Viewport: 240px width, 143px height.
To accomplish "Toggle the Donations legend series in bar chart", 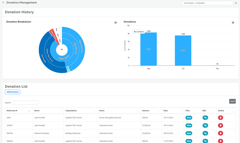I will (139, 32).
